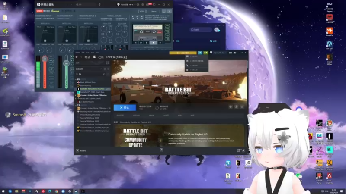Viewport: 346px width, 194px height.
Task: Click NetEase Music voice recognition microphone icon
Action: (x=99, y=4)
